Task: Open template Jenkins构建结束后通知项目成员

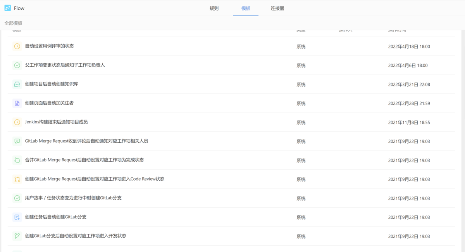Action: tap(56, 122)
